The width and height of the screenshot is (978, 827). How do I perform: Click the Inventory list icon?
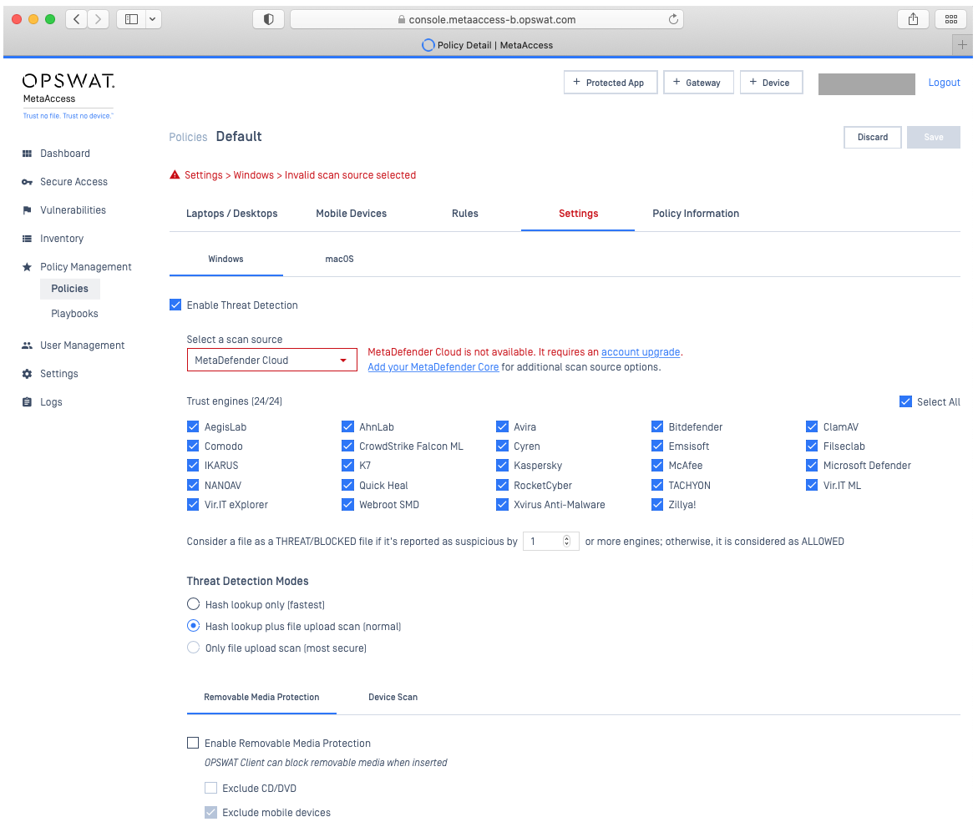[27, 239]
